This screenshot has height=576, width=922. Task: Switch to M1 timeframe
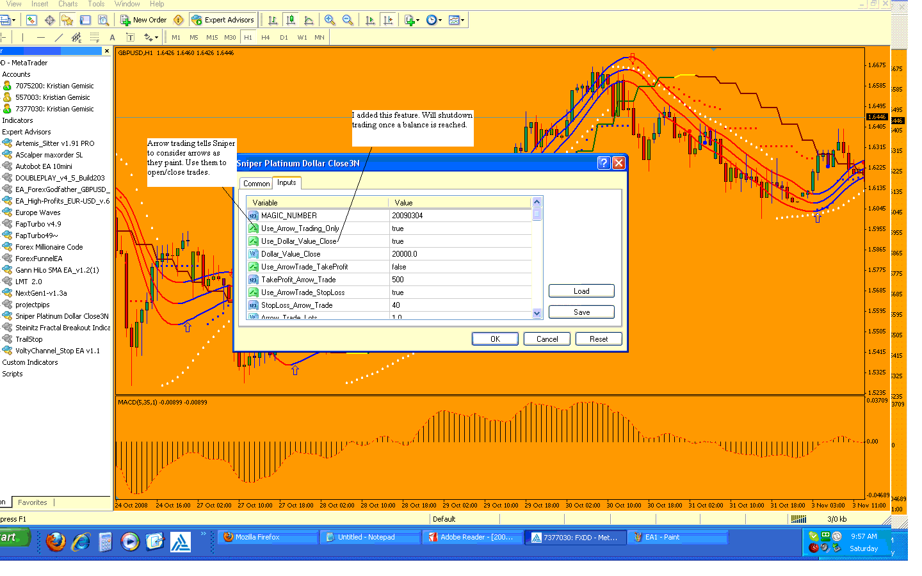pyautogui.click(x=176, y=38)
